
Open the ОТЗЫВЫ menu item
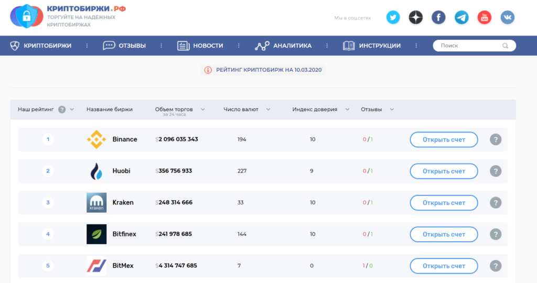132,46
